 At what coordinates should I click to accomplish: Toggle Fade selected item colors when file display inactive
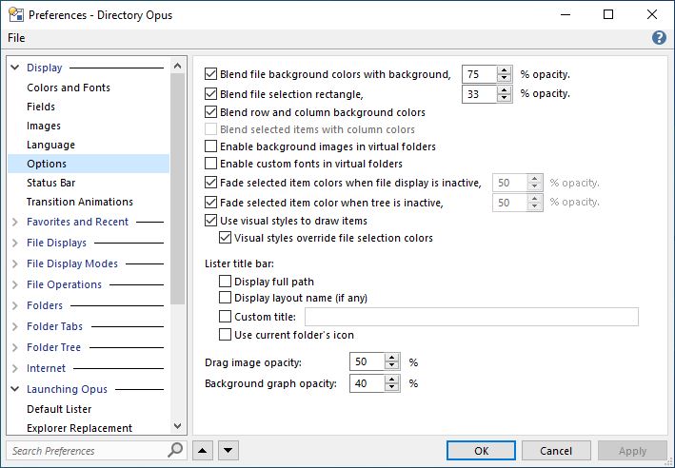(210, 183)
